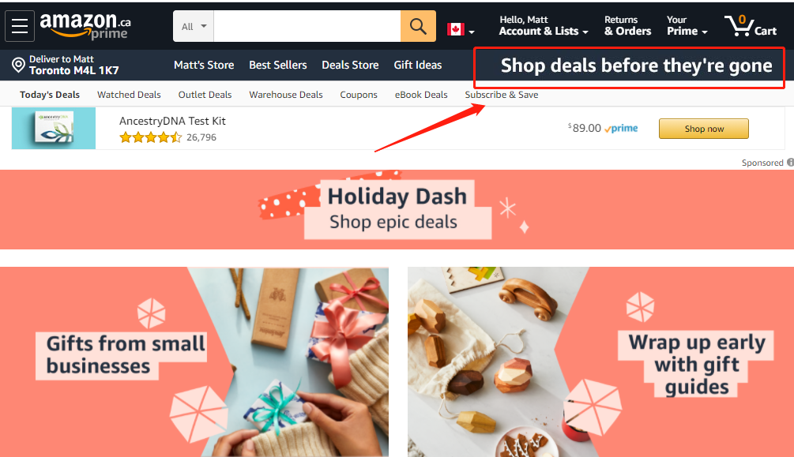Click the orange search magnifier button
Screen dimensions: 794x457
[418, 26]
